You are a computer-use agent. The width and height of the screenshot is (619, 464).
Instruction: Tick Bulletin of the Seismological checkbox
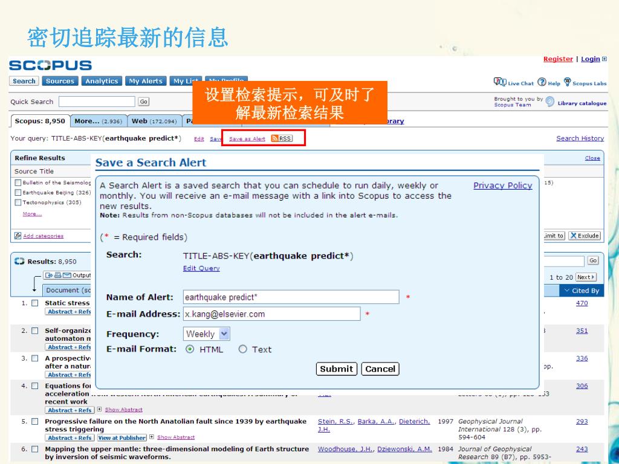pos(18,182)
